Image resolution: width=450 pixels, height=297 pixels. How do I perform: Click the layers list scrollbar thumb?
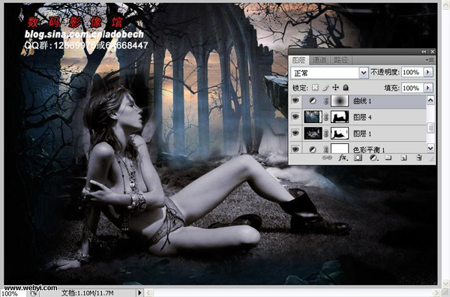[430, 127]
